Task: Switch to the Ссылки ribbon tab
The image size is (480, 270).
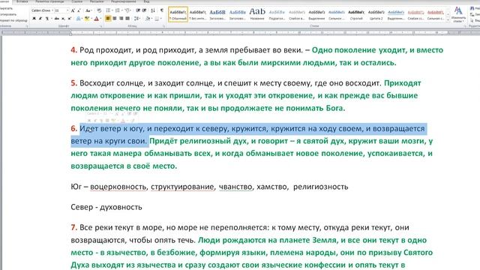Action: [76, 1]
